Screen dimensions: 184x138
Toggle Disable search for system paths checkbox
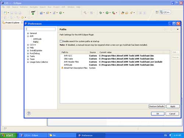[61, 41]
